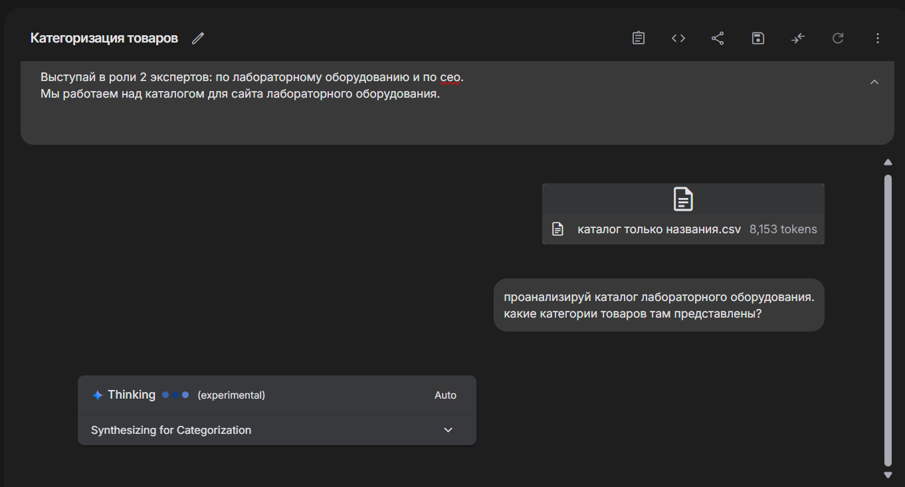
Task: Click the vertical chat scrollbar thumb
Action: coord(888,319)
